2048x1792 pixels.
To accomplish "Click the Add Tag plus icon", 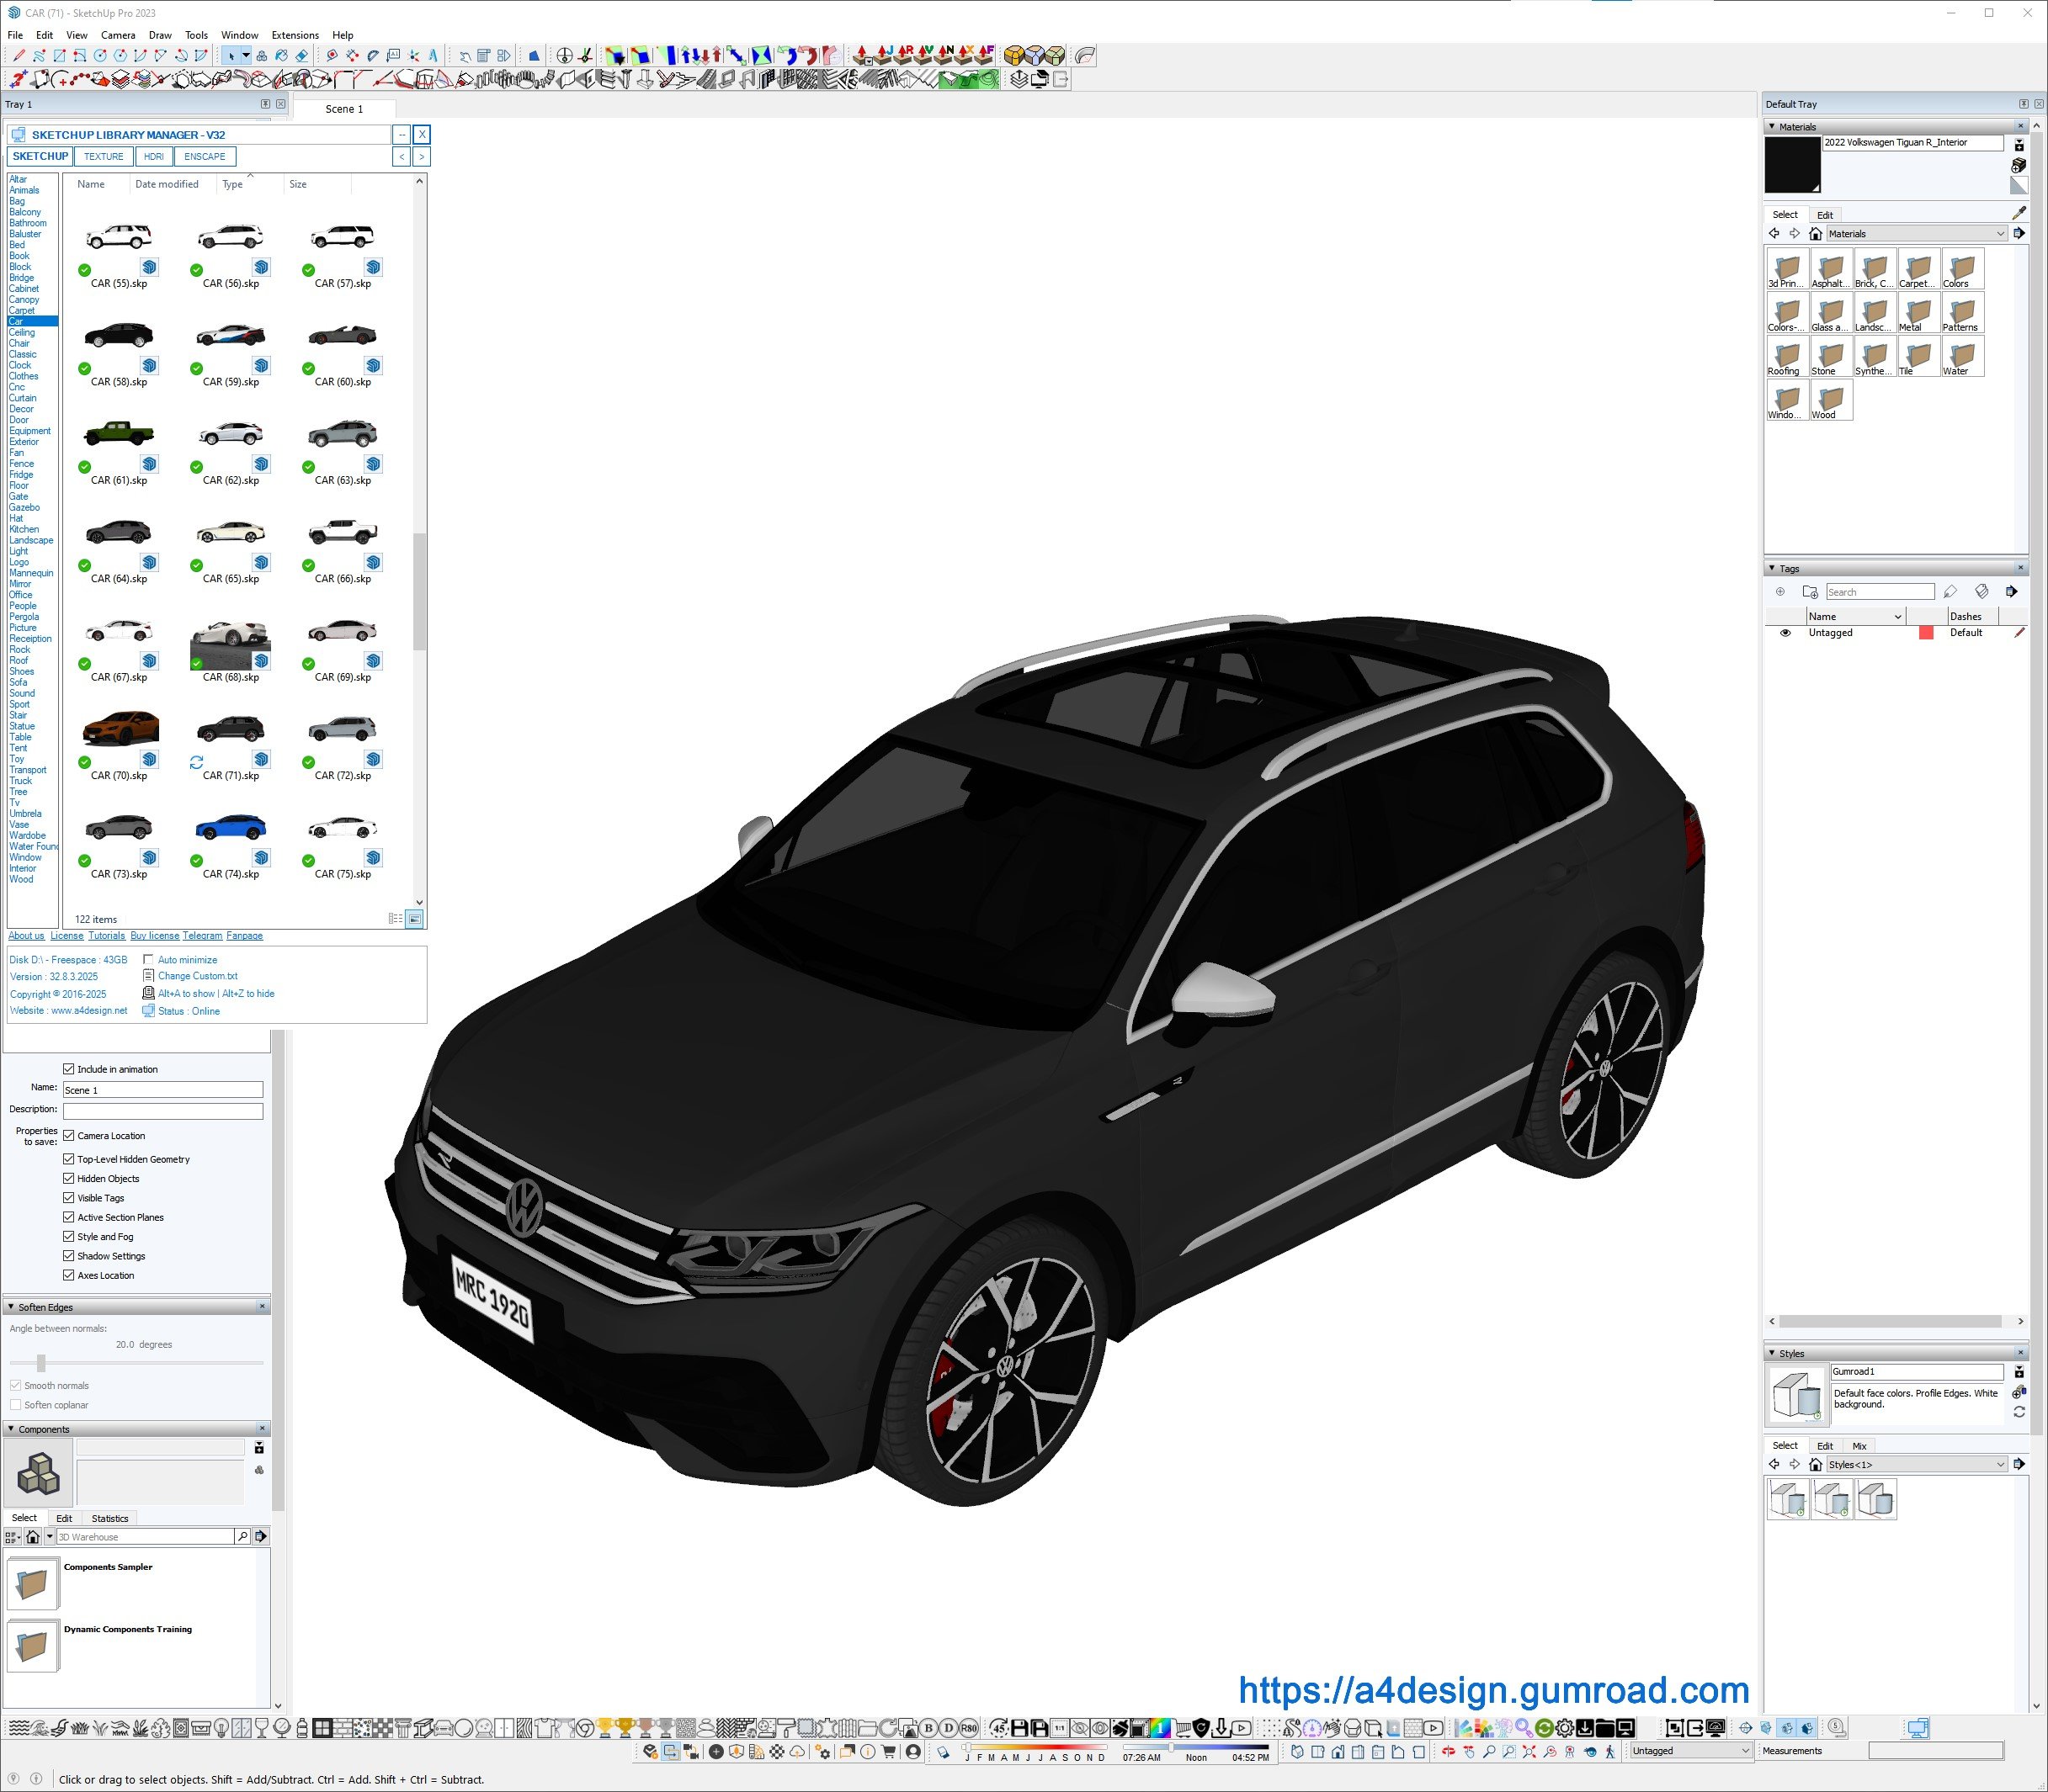I will click(x=1779, y=592).
